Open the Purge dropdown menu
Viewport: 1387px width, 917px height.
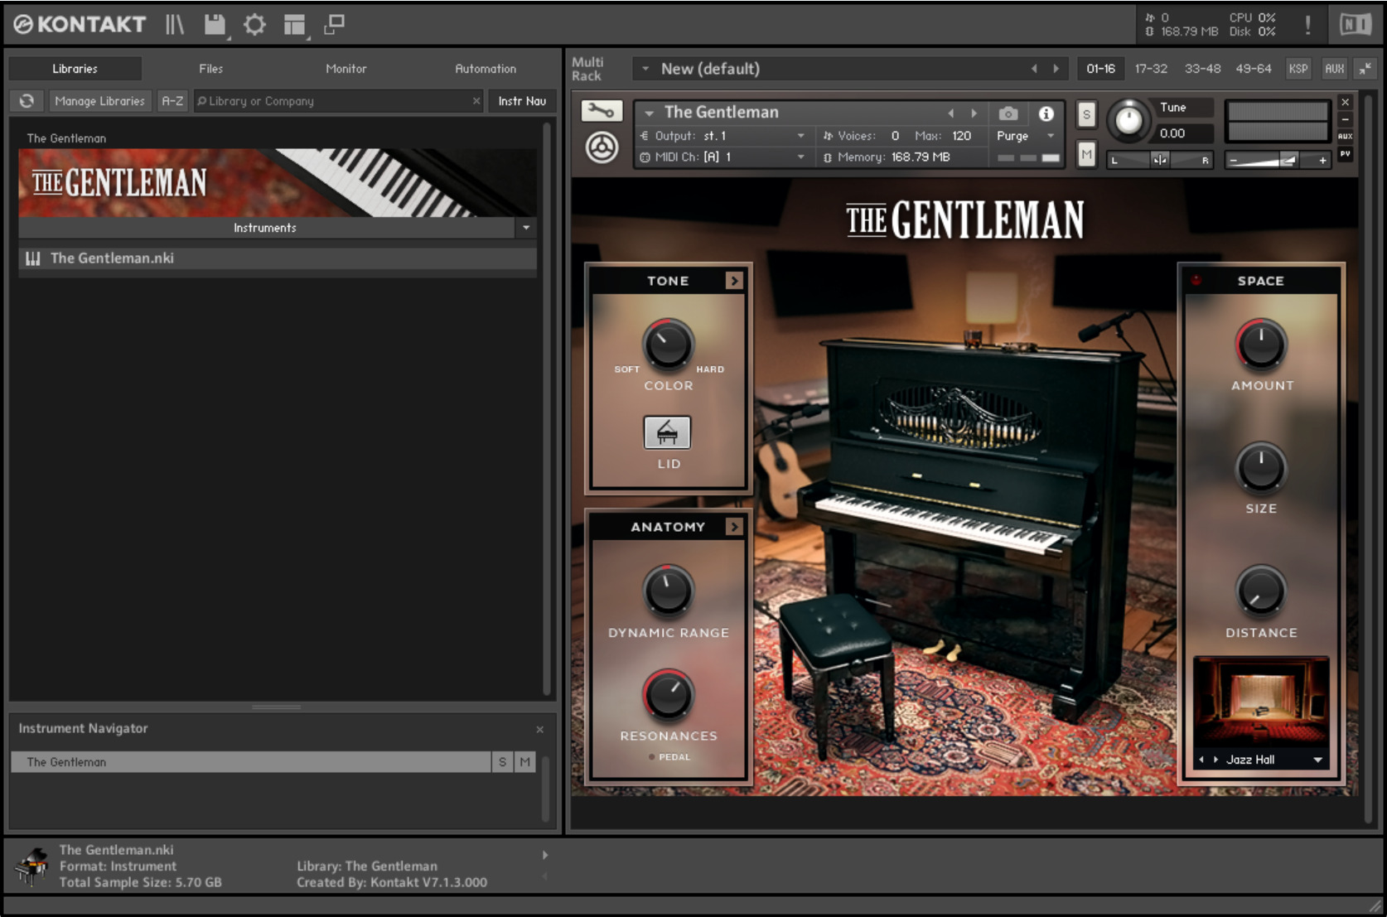tap(1026, 136)
